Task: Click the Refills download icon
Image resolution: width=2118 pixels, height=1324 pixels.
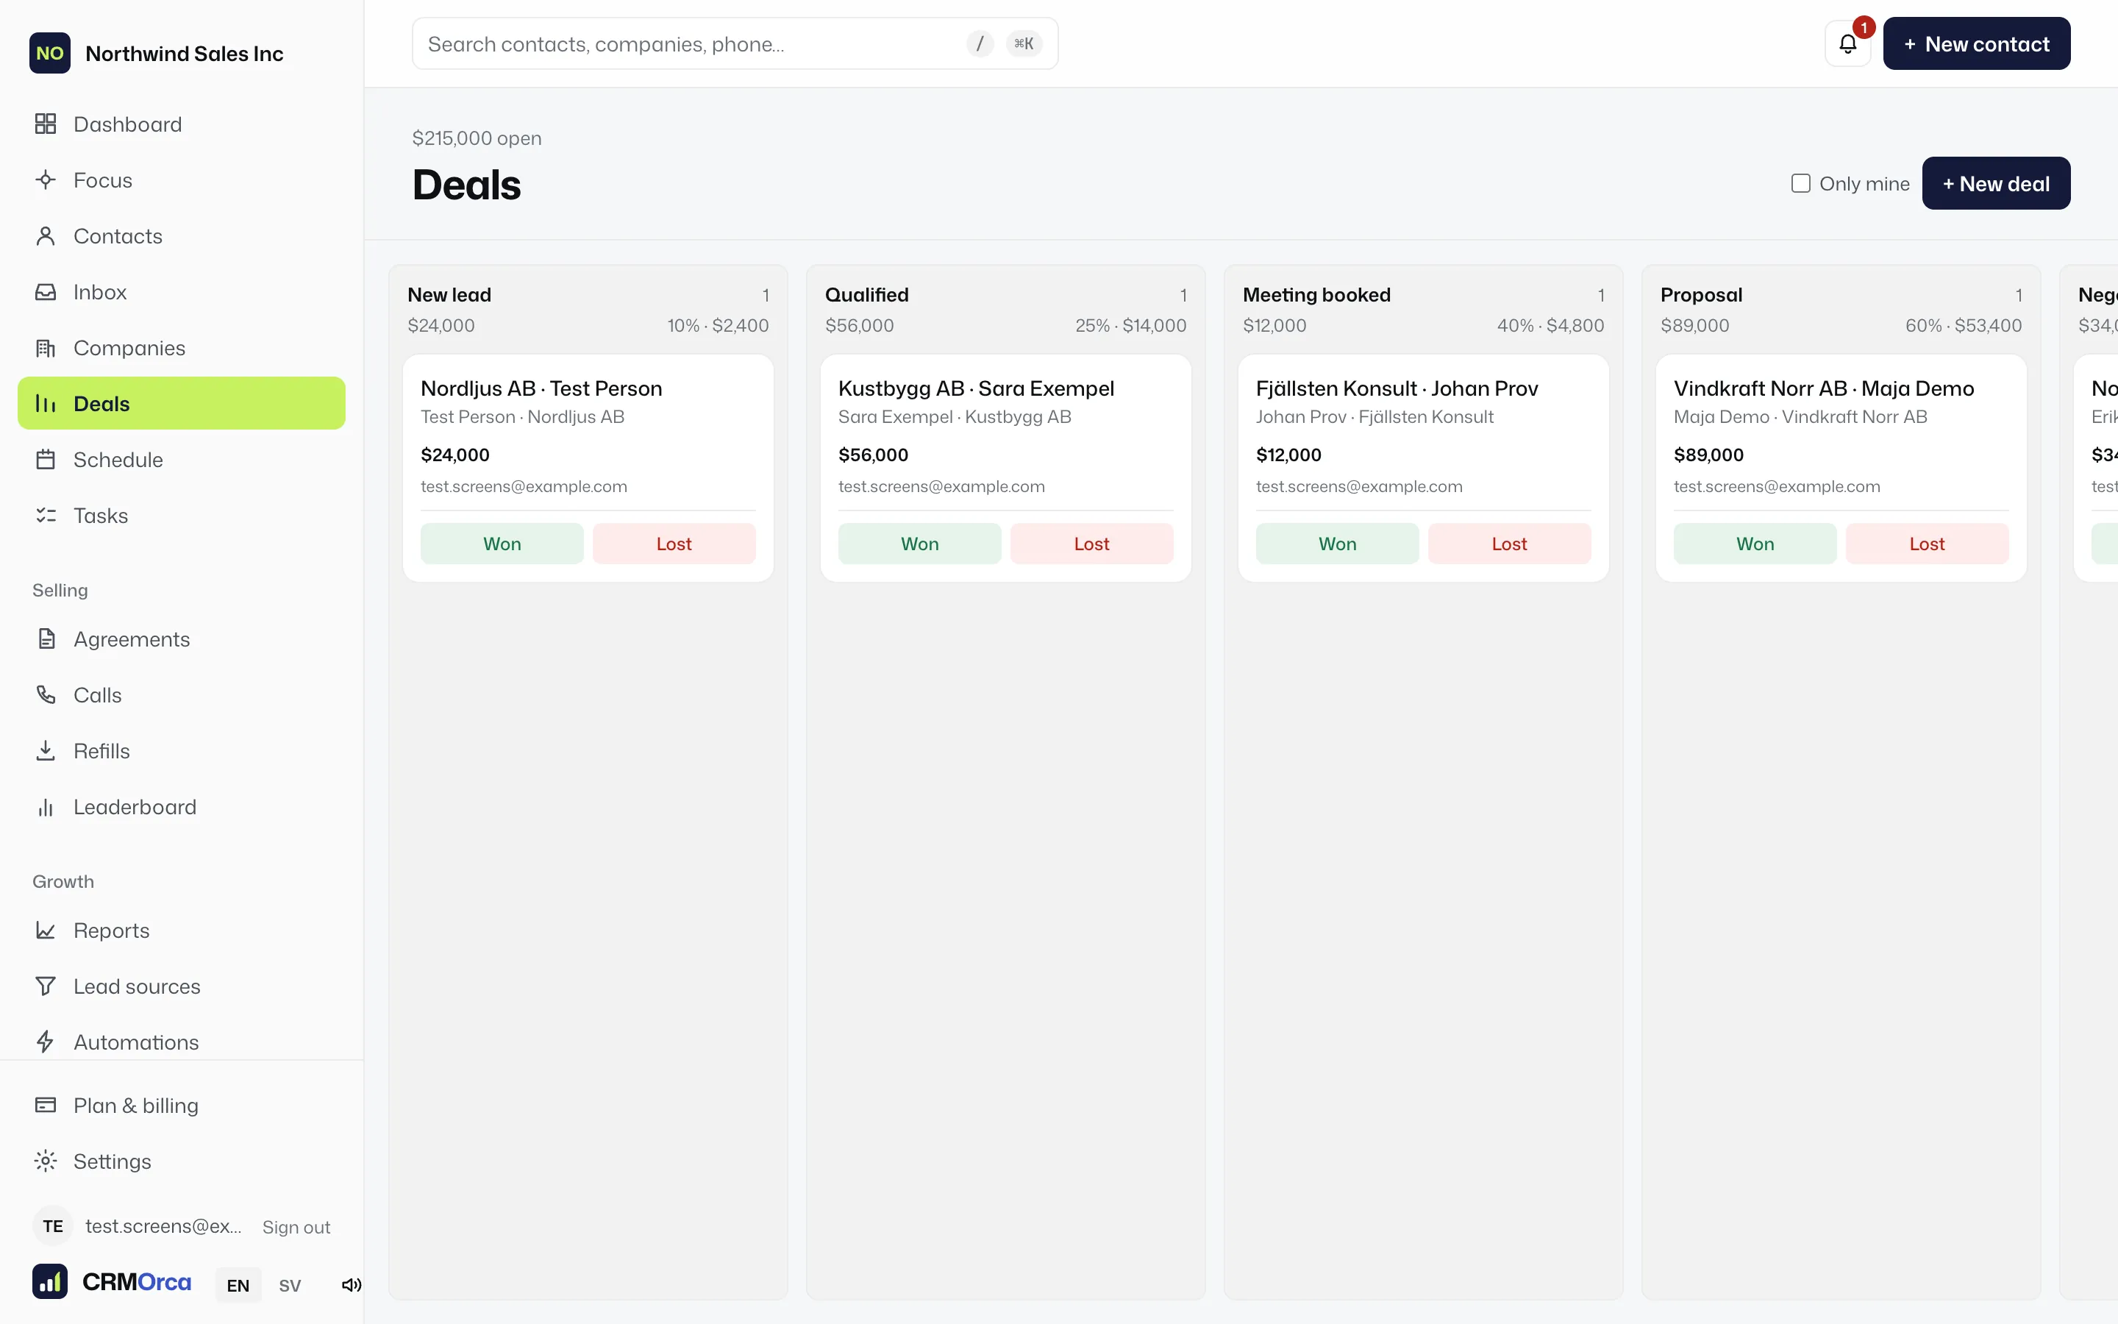Action: 46,751
